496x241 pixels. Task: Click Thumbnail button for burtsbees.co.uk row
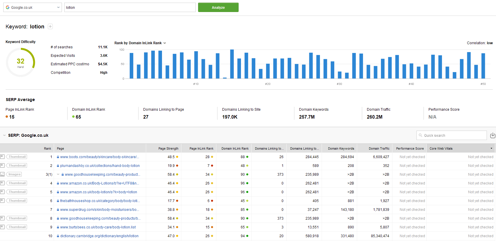point(17,227)
